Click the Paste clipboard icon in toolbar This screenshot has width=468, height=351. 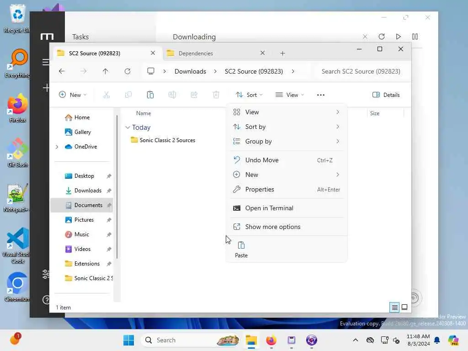coord(150,95)
